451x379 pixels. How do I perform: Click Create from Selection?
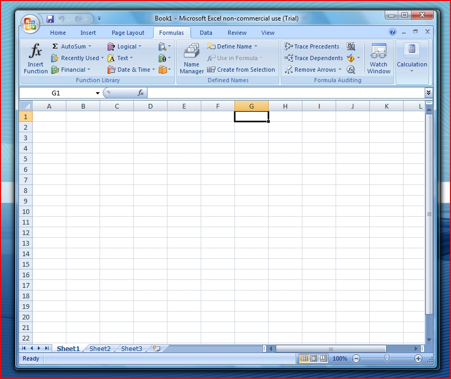click(x=241, y=70)
